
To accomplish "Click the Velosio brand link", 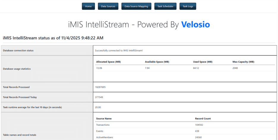I will 195,24.
